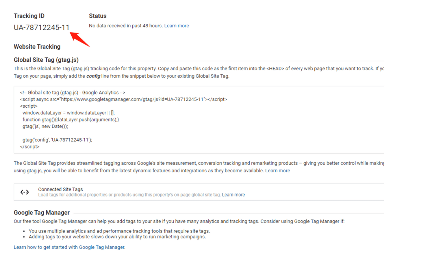The image size is (422, 272).
Task: Click the Connected Site Tags icon
Action: (25, 192)
